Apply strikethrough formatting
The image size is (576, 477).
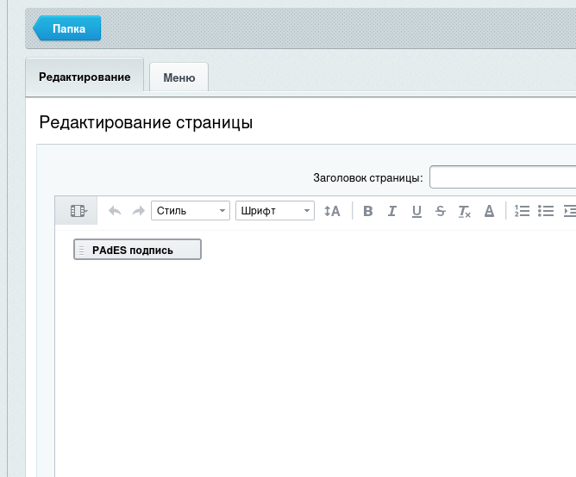[x=441, y=211]
